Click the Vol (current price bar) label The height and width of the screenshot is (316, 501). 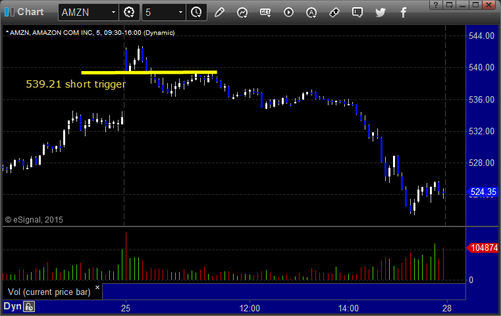coord(49,292)
